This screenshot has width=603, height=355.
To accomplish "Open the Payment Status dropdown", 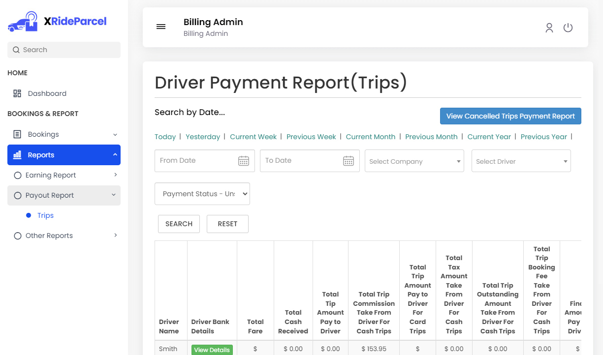I will (x=202, y=194).
